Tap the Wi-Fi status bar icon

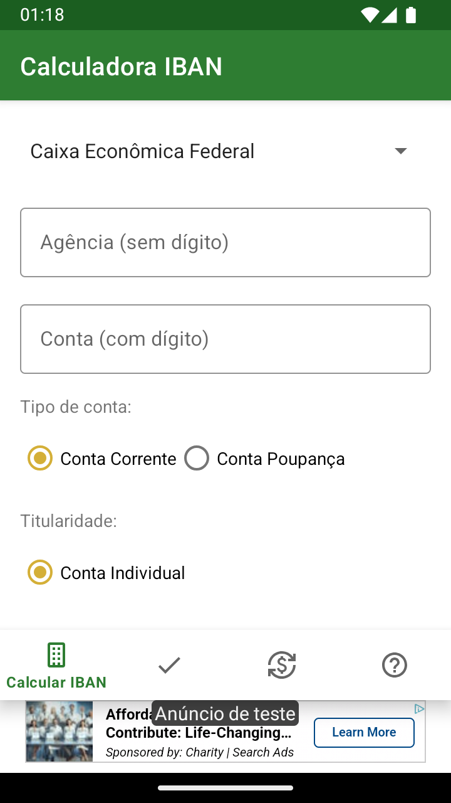point(370,15)
